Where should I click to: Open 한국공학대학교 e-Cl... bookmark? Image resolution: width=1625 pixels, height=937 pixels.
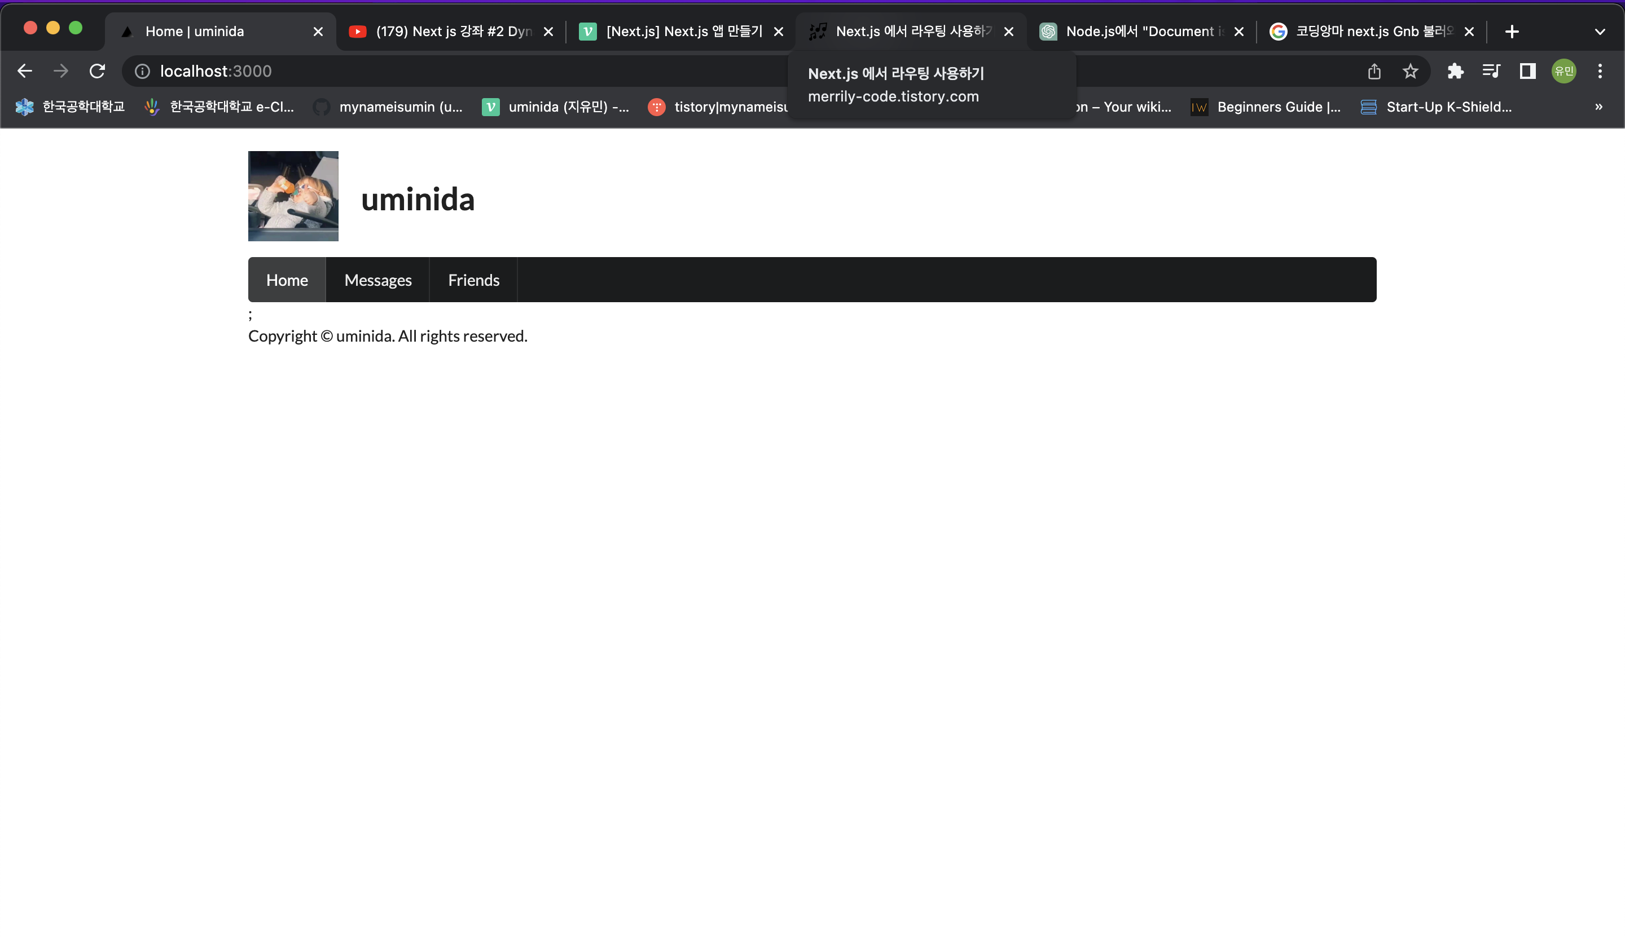(219, 107)
